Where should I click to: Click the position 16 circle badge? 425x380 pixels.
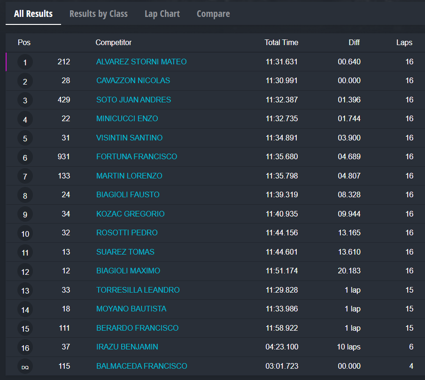[25, 348]
